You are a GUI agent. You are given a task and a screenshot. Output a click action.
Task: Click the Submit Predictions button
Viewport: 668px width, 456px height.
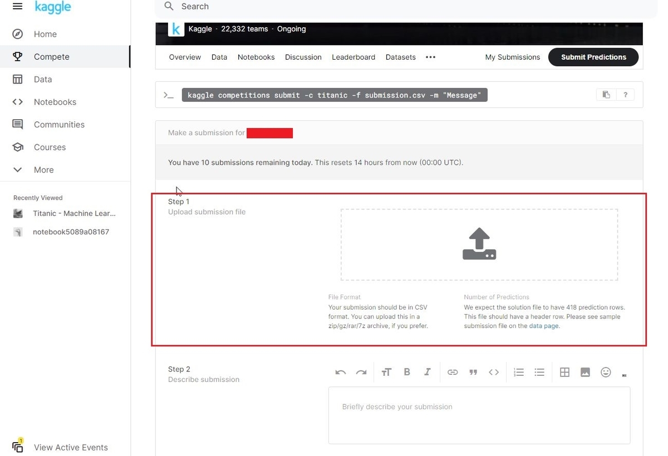[593, 57]
